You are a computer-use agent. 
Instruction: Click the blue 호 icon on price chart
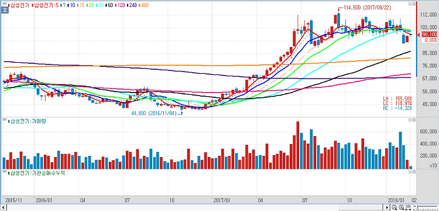[5, 10]
